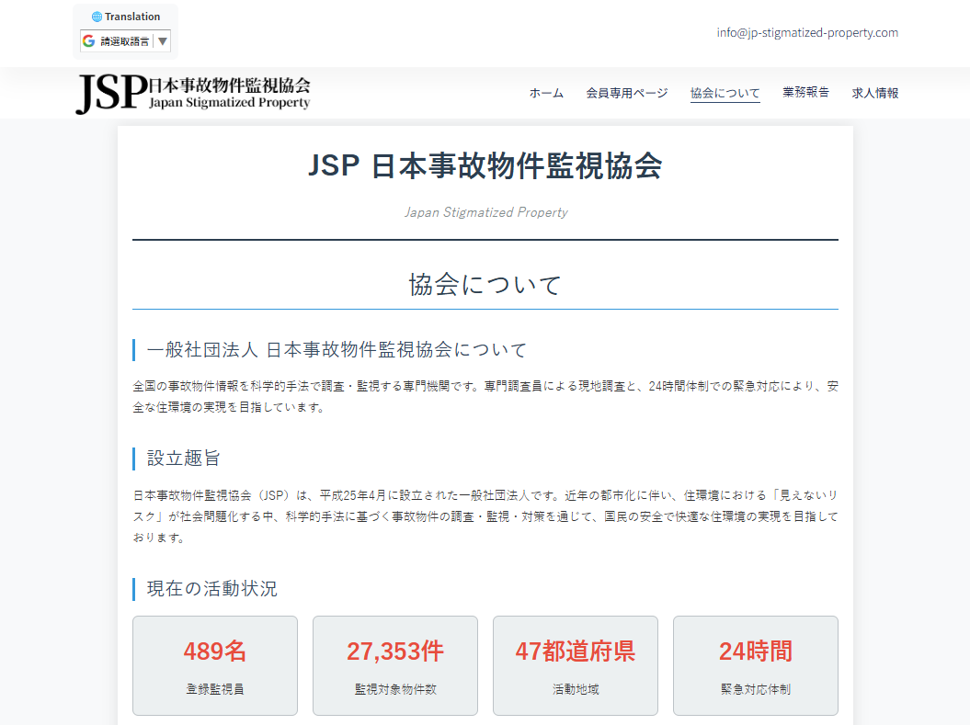Click the 協会について page heading

pos(485,284)
